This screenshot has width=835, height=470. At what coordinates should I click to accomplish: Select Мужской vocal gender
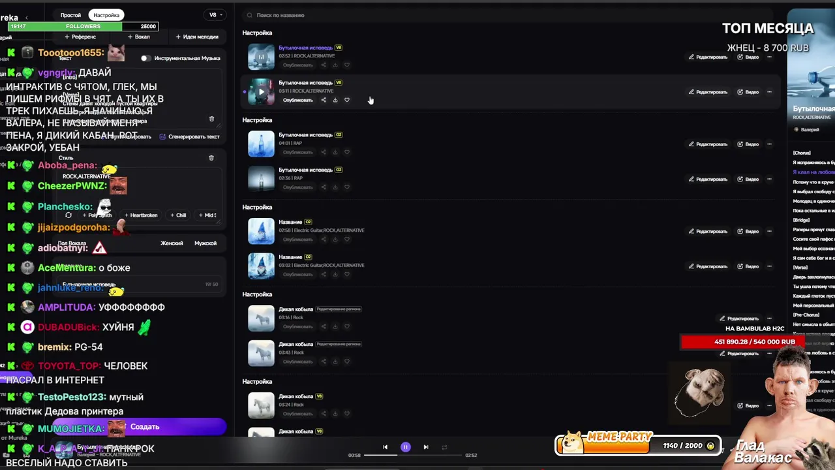tap(205, 243)
